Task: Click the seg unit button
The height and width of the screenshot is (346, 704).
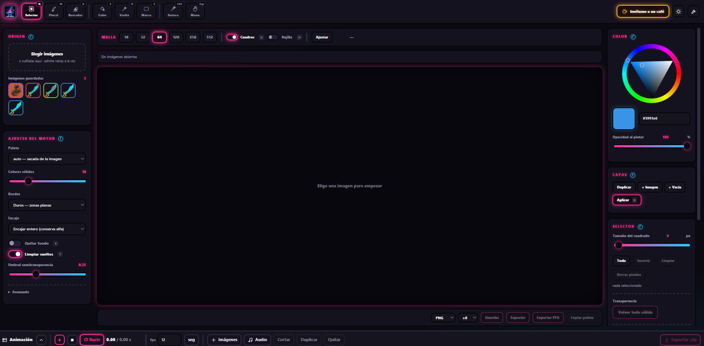Action: pyautogui.click(x=191, y=340)
